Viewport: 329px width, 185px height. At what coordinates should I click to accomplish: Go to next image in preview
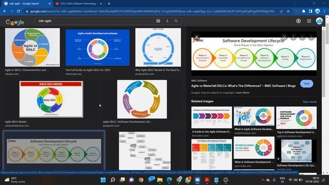coord(311,38)
